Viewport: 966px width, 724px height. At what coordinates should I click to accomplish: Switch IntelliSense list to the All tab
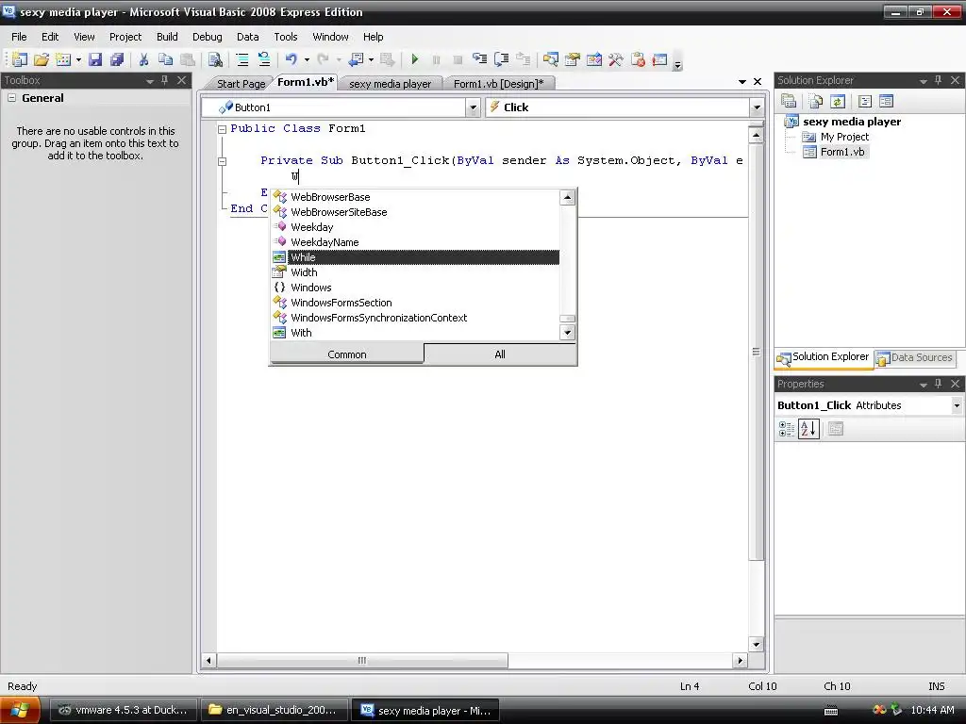point(500,354)
